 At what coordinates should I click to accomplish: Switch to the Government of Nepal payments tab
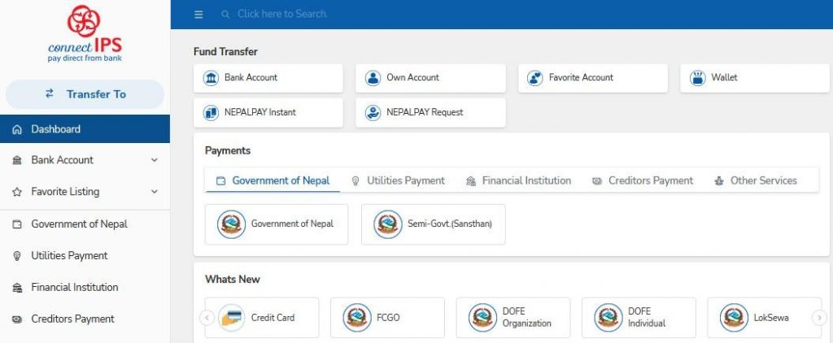pyautogui.click(x=273, y=180)
